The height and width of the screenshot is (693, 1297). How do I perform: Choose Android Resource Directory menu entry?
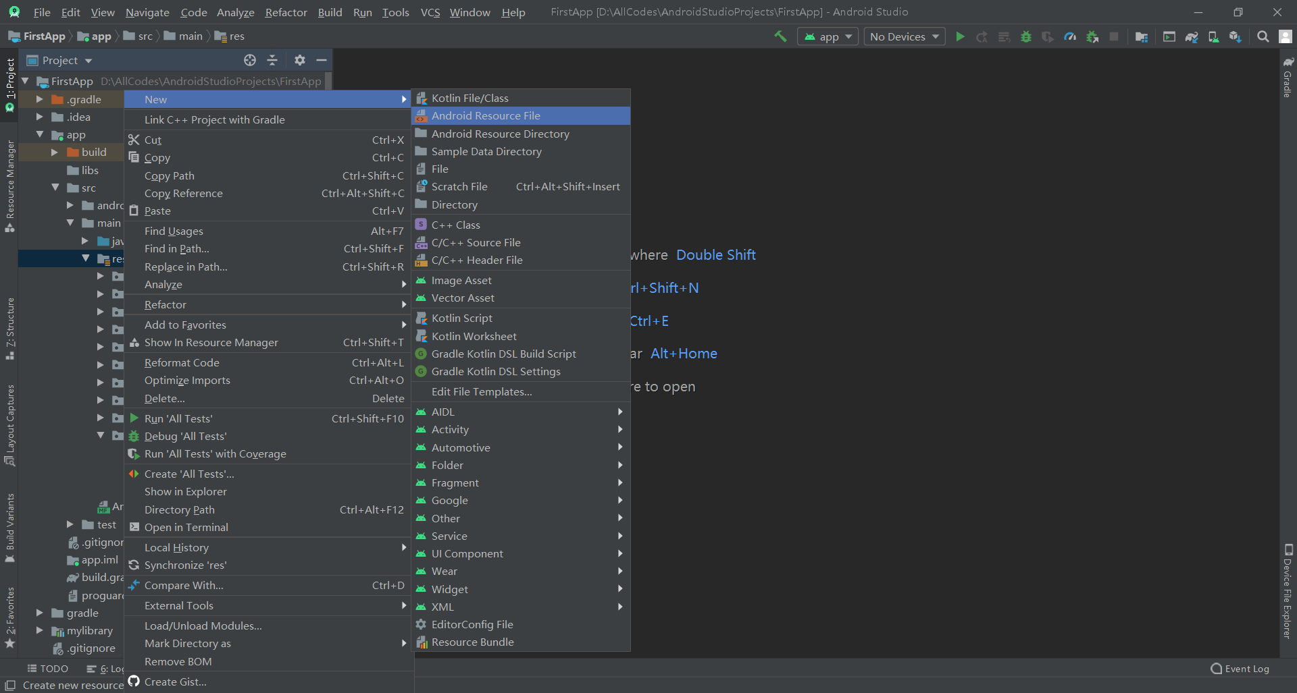[521, 134]
